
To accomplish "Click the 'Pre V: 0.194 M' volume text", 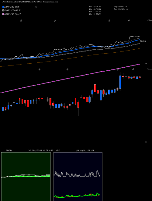I will (122, 9).
